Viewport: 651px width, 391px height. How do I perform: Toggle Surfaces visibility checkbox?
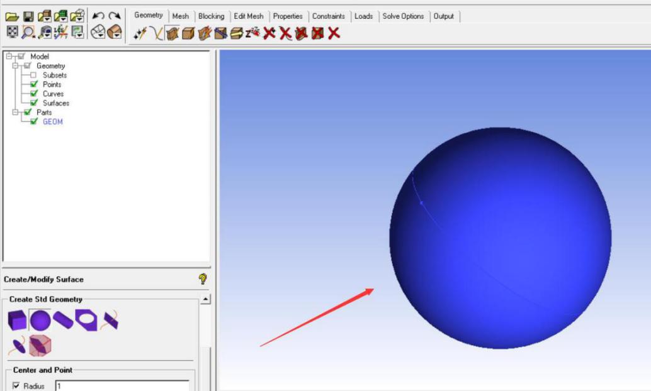[x=34, y=103]
